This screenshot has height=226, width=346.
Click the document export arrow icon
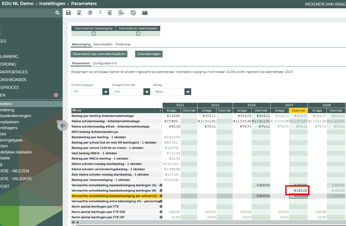[x=121, y=13]
